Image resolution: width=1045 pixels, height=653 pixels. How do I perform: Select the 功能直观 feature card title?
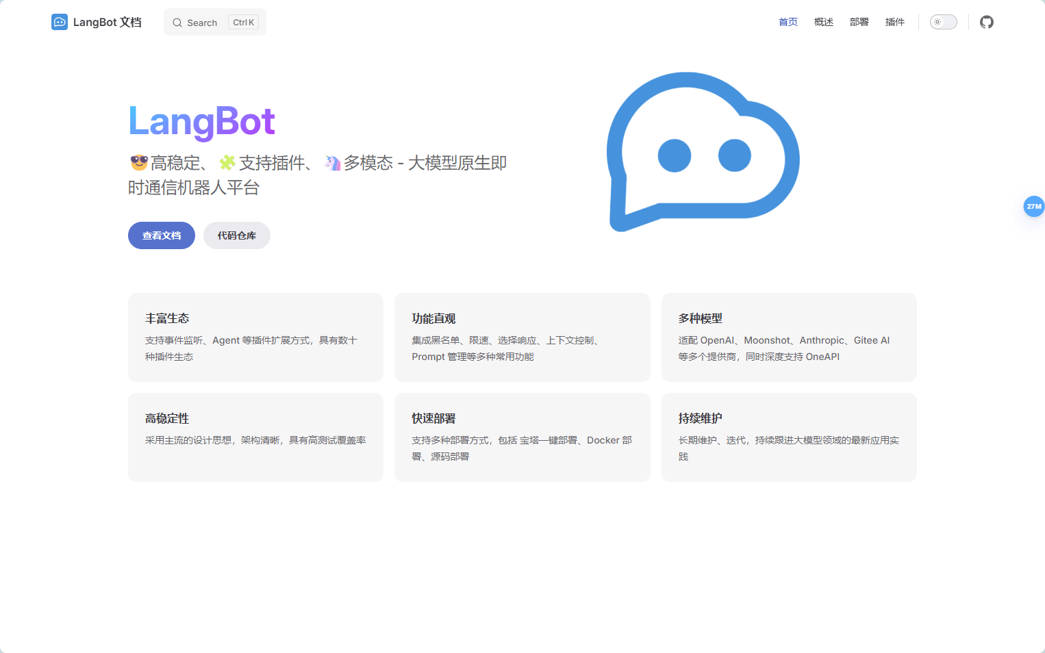[x=433, y=318]
